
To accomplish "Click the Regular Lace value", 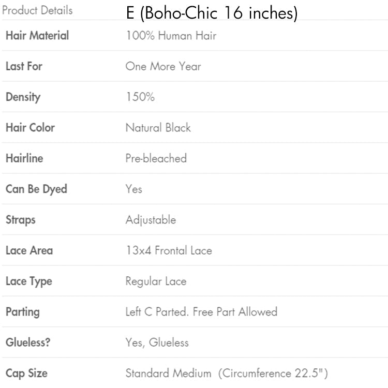I will point(156,281).
